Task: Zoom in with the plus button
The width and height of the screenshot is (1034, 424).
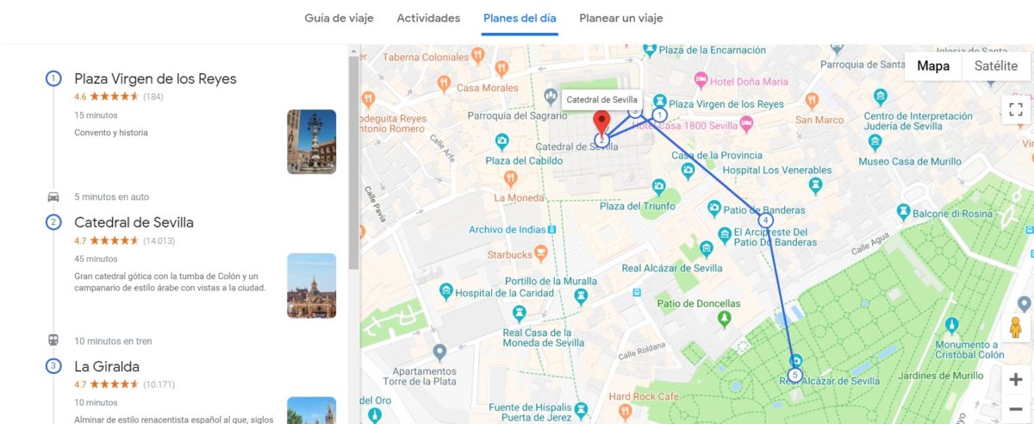Action: [1016, 380]
